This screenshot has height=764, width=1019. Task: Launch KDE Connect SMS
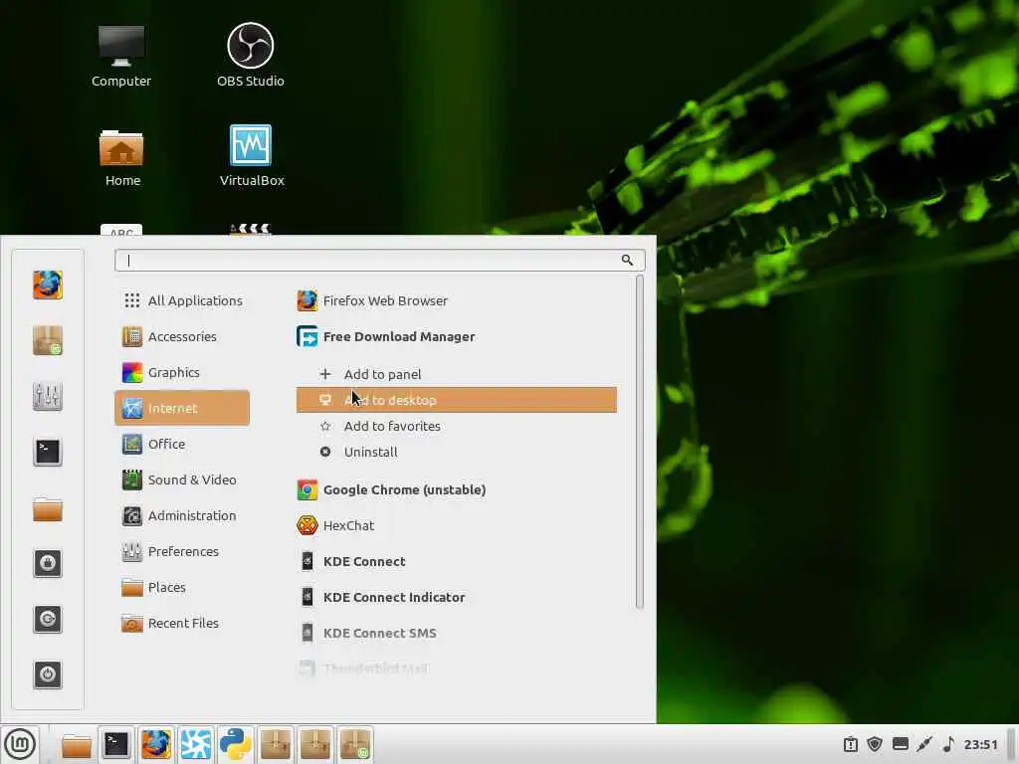(x=456, y=633)
